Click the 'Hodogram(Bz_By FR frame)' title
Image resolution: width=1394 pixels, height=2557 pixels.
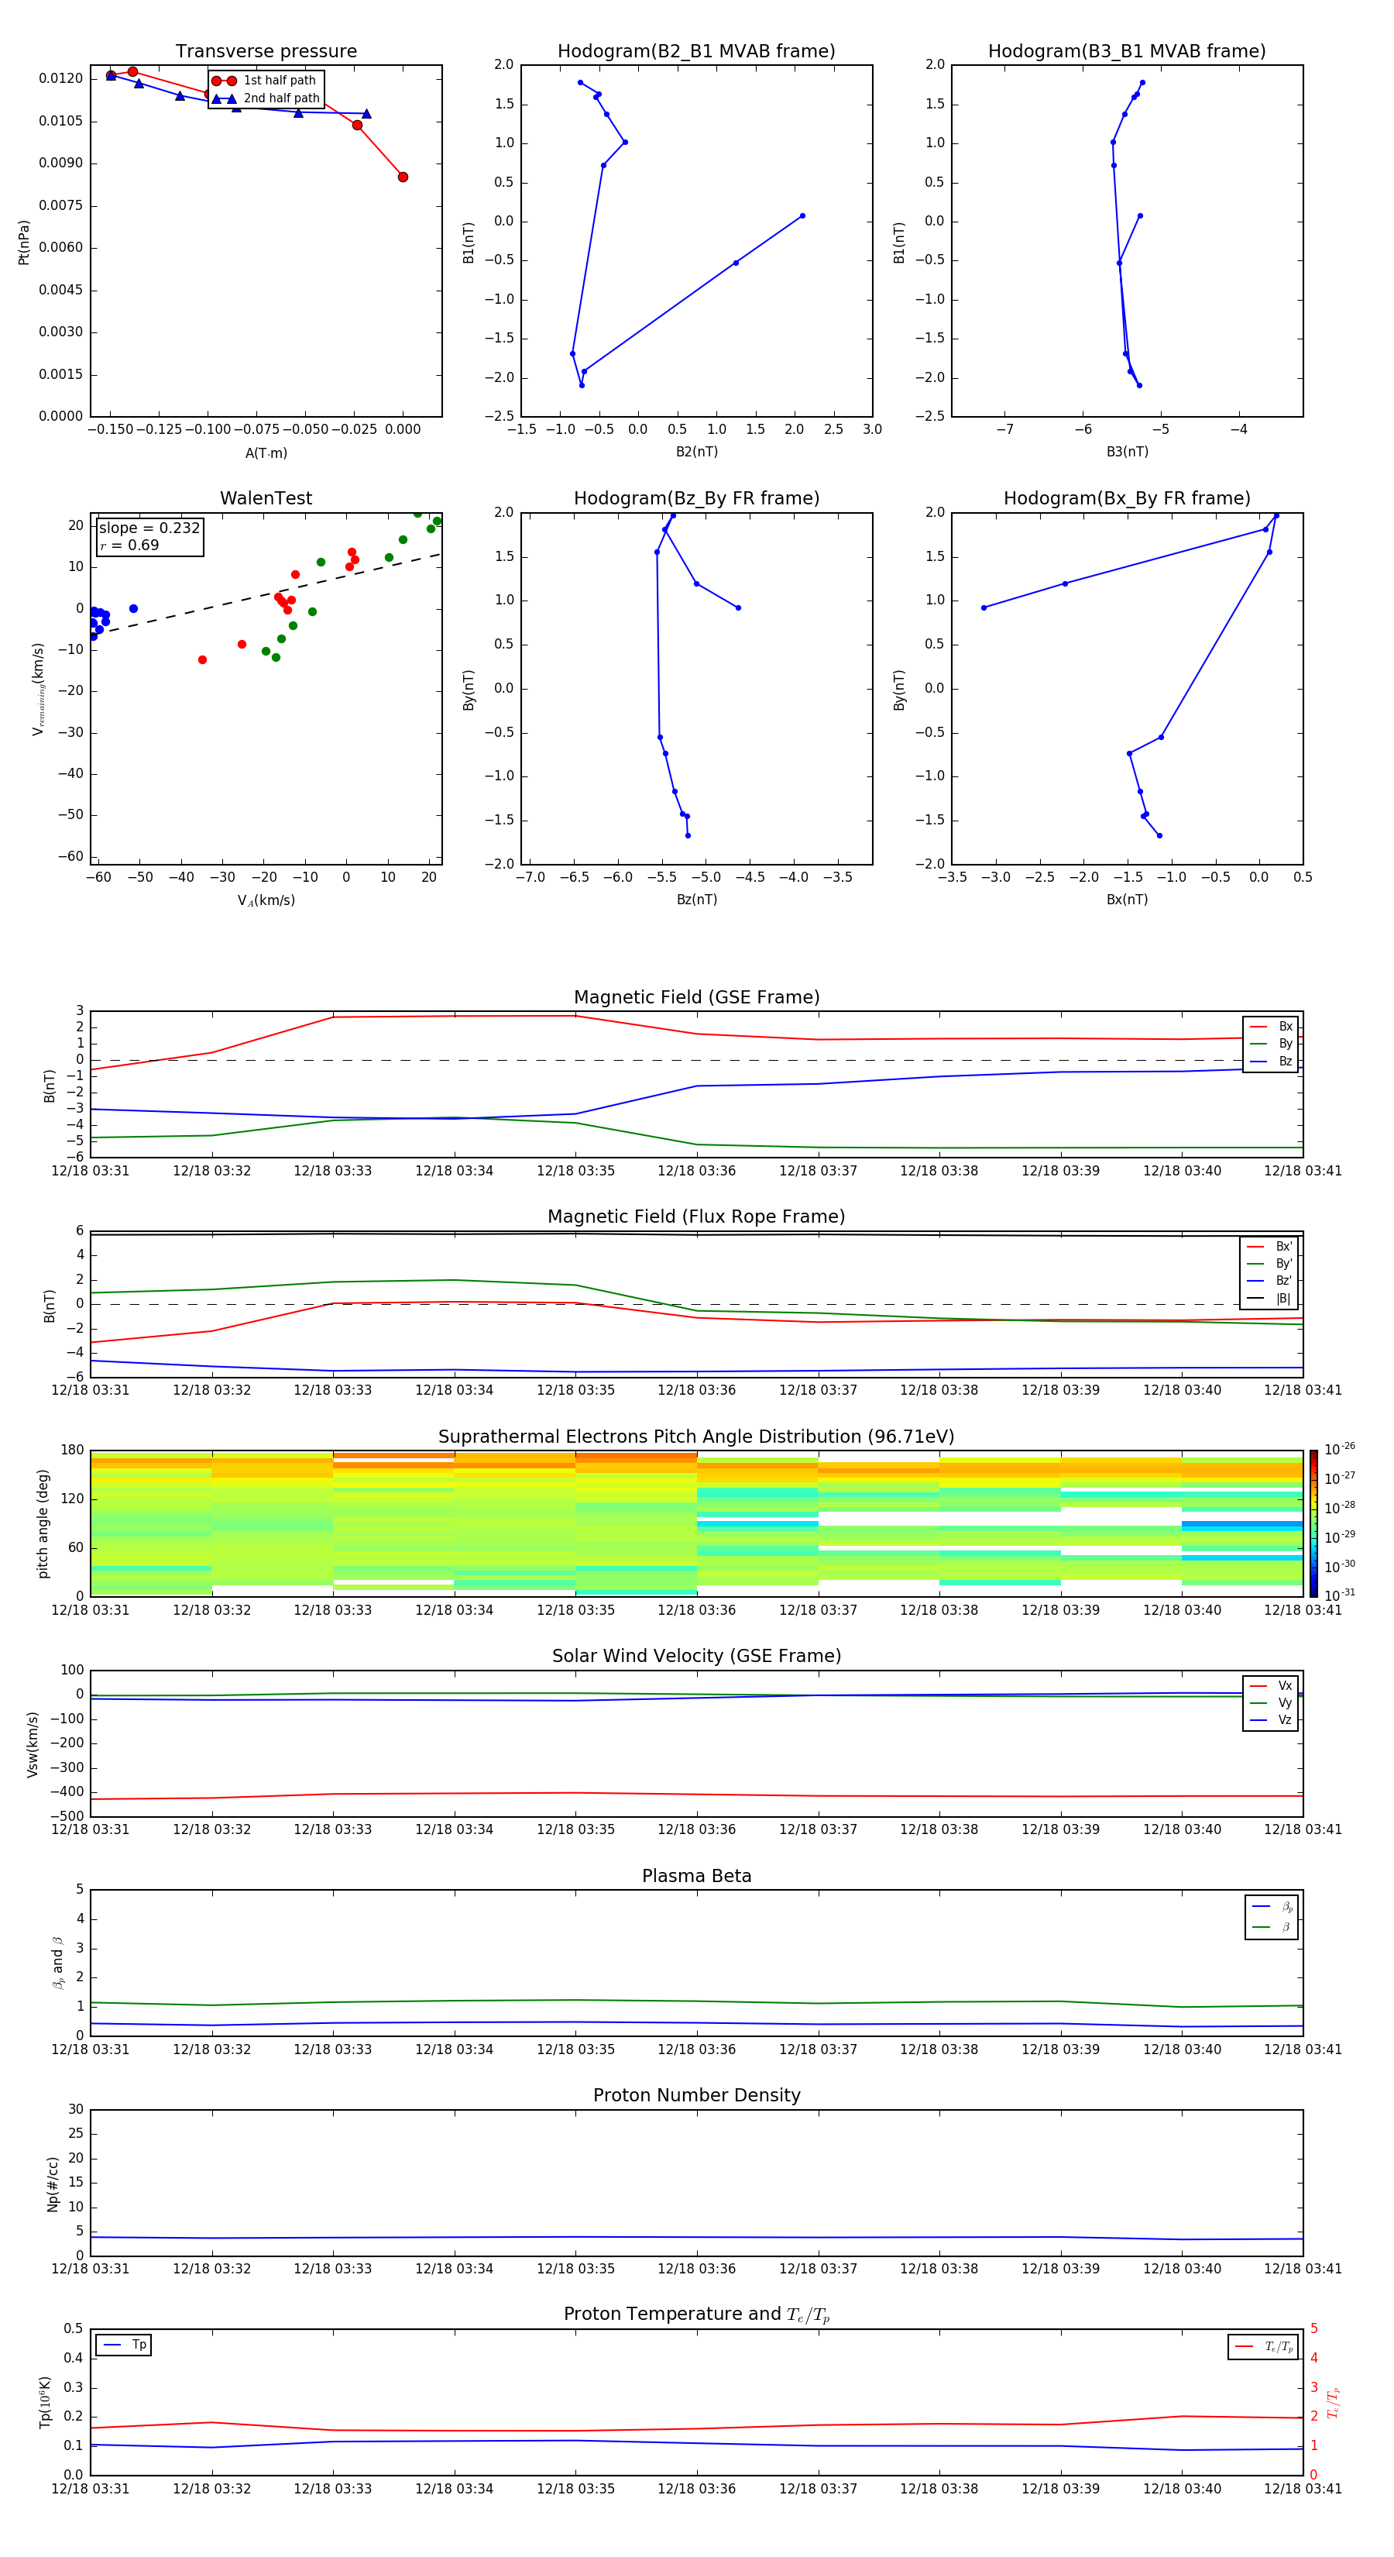(x=696, y=498)
